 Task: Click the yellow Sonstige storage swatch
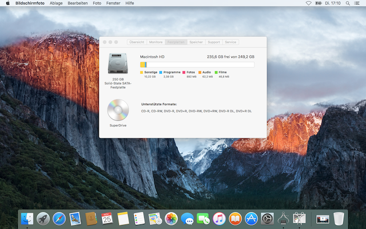(x=142, y=72)
